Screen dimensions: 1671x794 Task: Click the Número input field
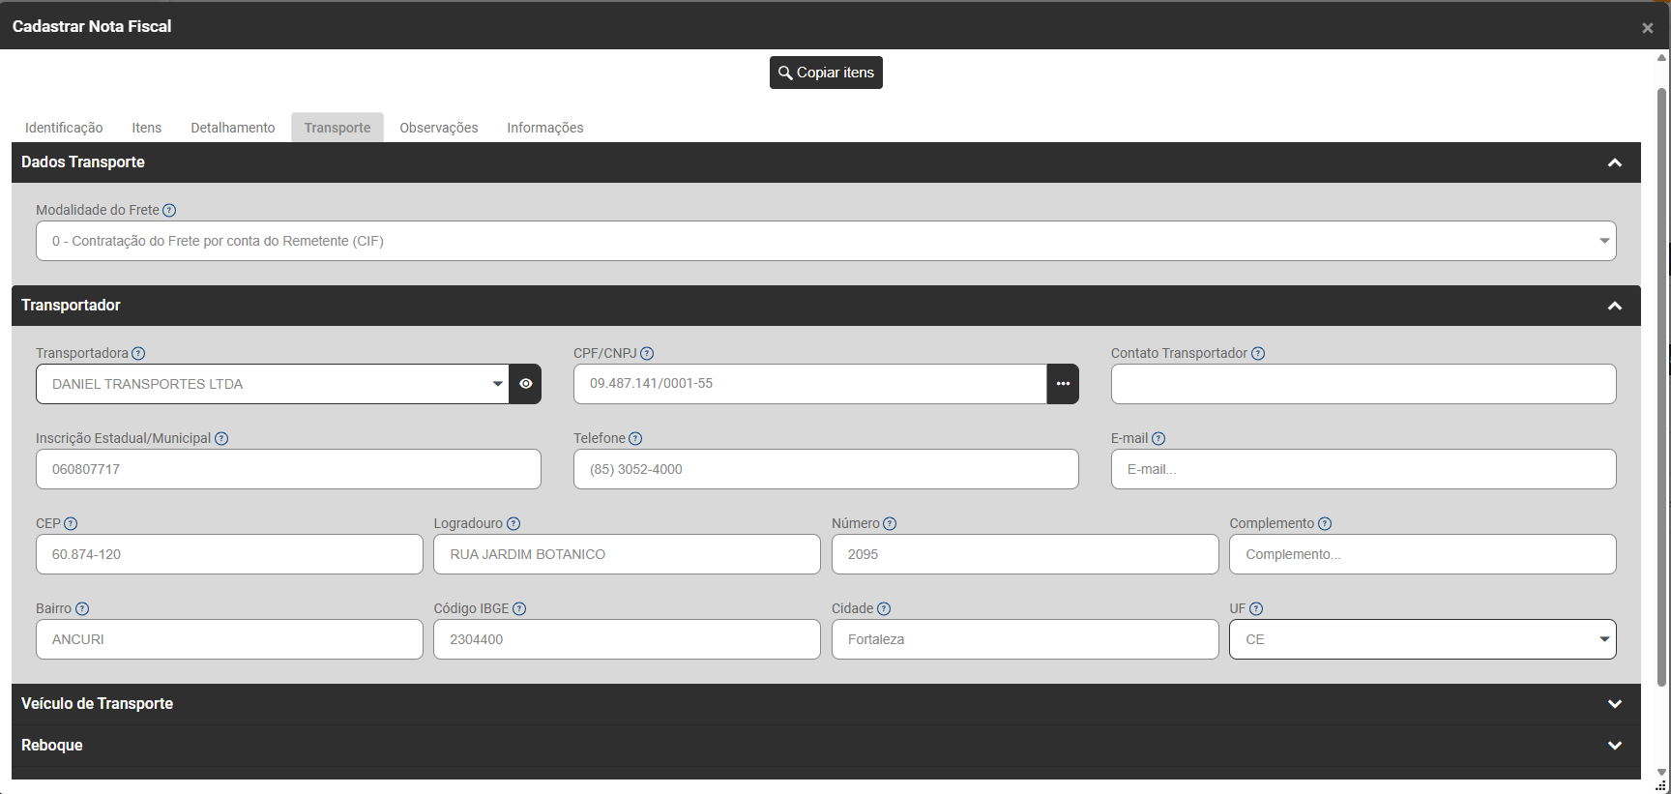[x=1025, y=554]
